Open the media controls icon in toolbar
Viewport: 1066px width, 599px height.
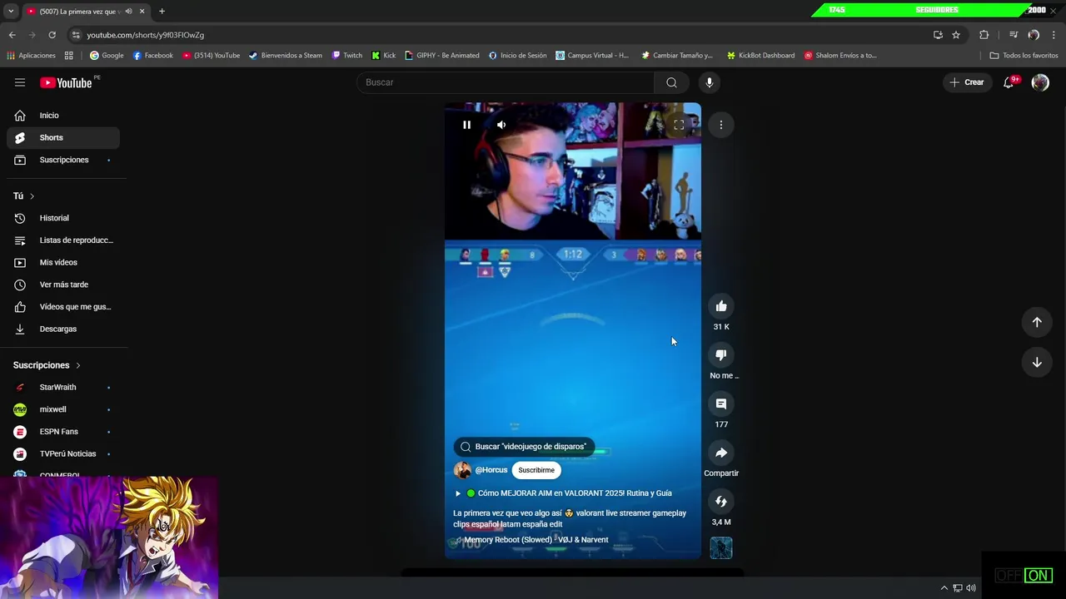1013,35
